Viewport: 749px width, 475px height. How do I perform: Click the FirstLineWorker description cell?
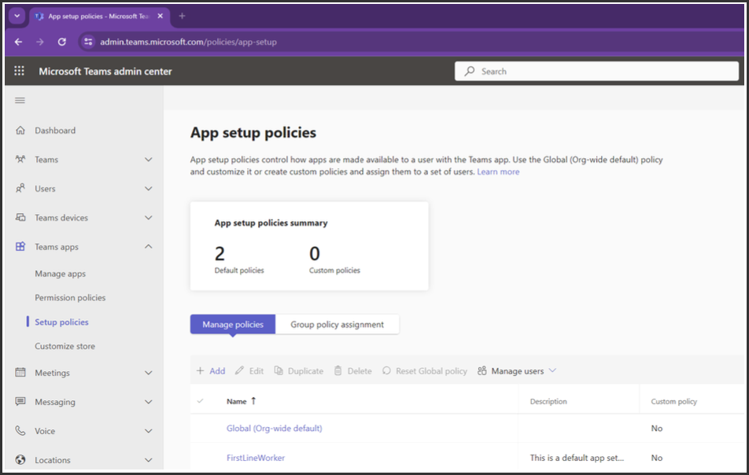point(577,458)
